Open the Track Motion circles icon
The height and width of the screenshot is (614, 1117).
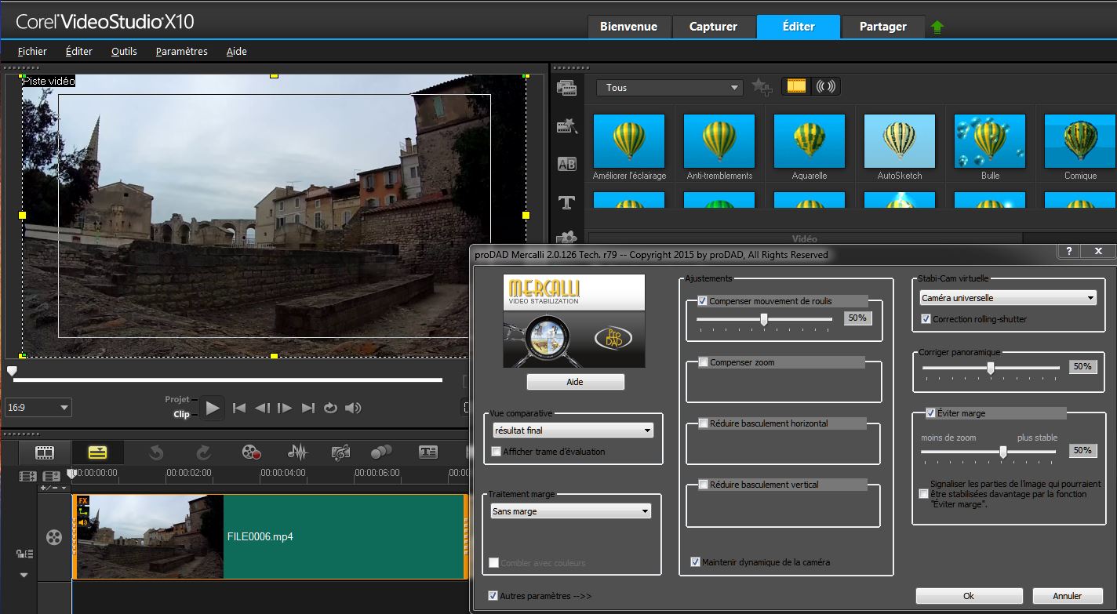381,452
